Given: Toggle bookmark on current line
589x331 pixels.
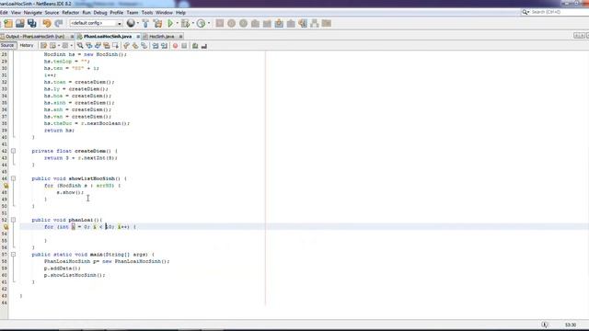Looking at the screenshot, I should (144, 46).
